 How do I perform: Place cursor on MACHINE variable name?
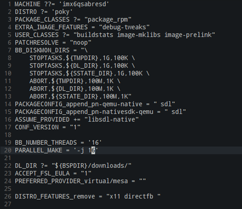coord(28,4)
